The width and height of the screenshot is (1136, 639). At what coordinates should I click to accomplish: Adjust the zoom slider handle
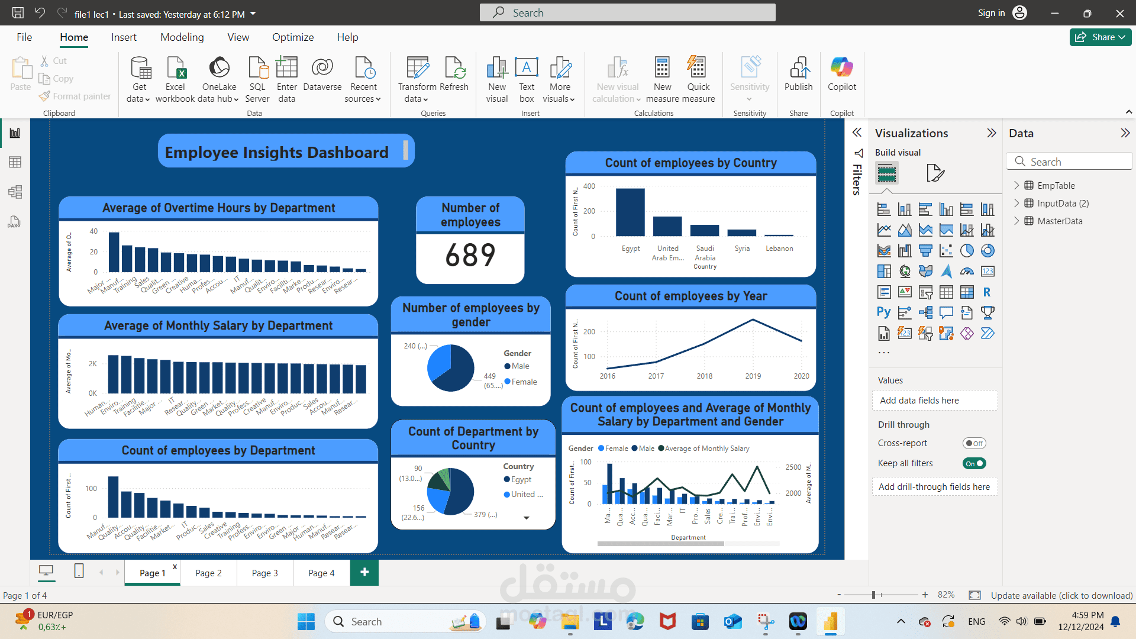click(873, 595)
